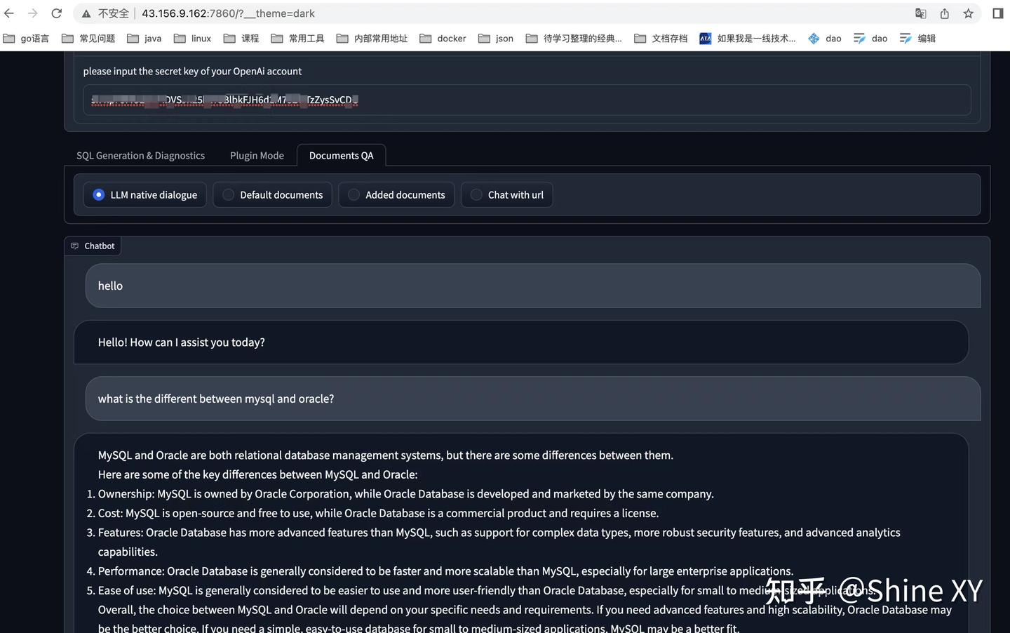Select the Added documents radio option

396,195
